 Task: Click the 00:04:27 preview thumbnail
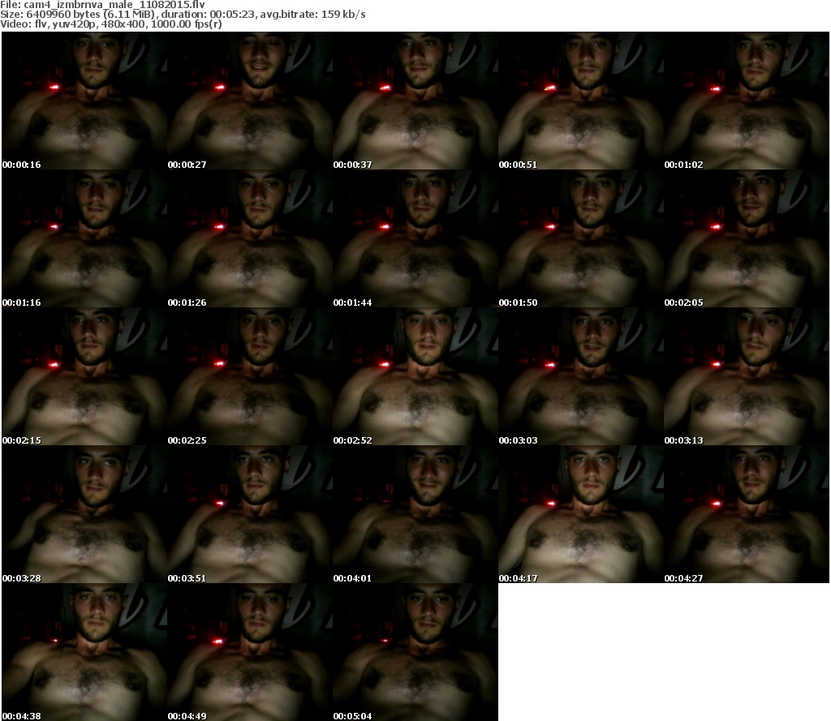[747, 514]
